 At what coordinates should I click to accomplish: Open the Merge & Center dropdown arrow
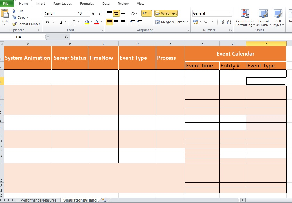coord(188,22)
